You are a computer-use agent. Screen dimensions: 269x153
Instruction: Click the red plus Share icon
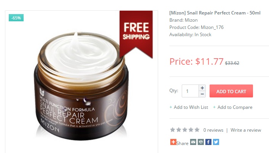click(173, 142)
